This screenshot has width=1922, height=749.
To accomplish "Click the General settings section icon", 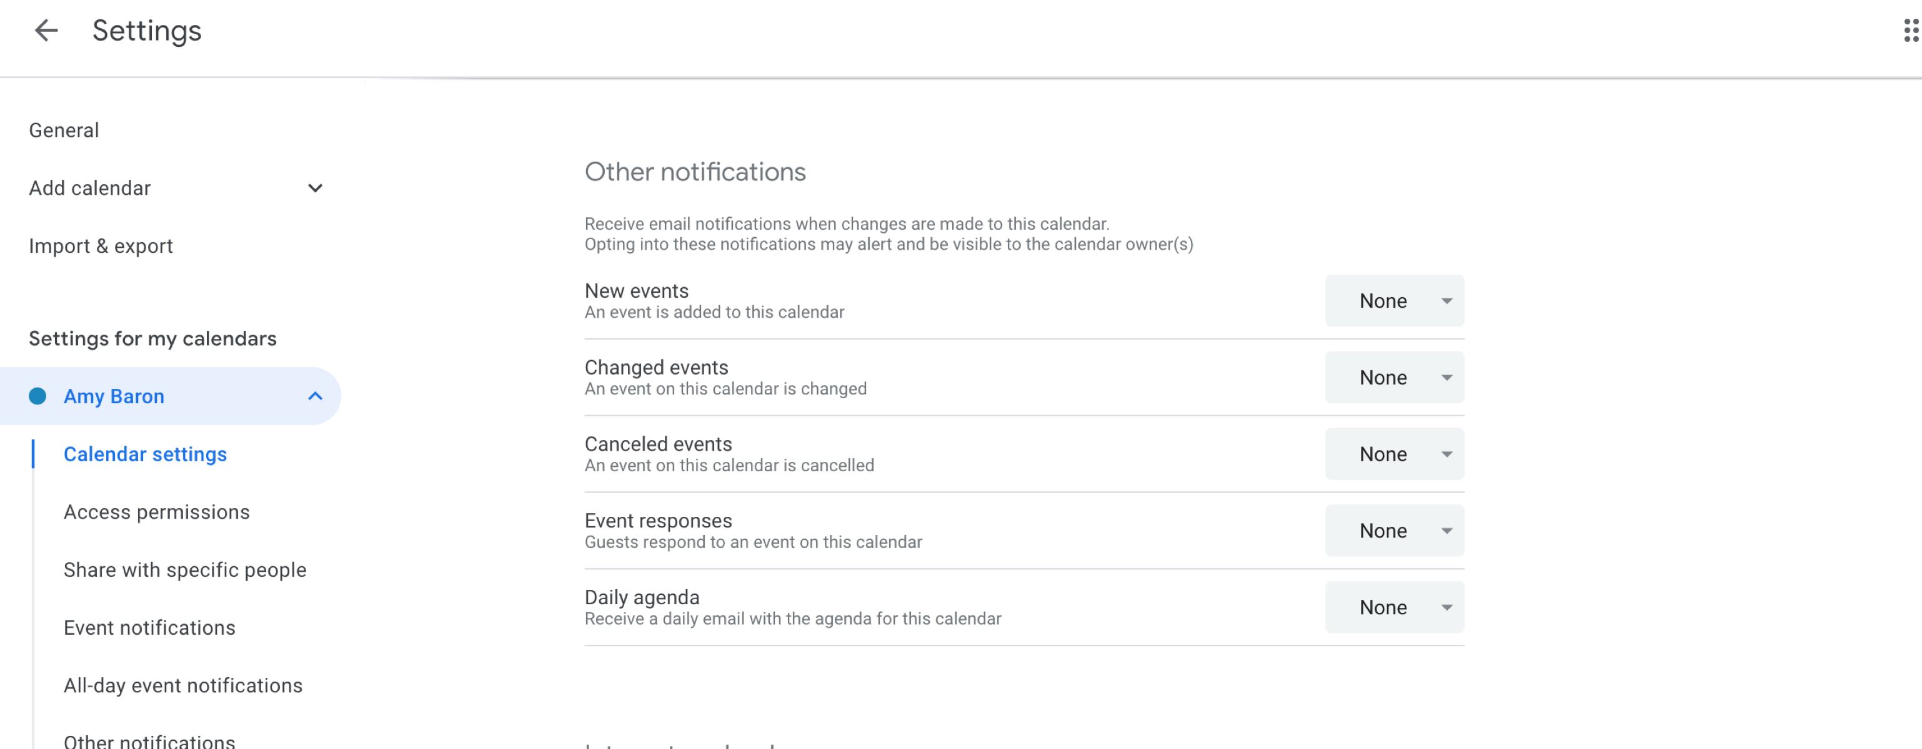I will pos(64,129).
